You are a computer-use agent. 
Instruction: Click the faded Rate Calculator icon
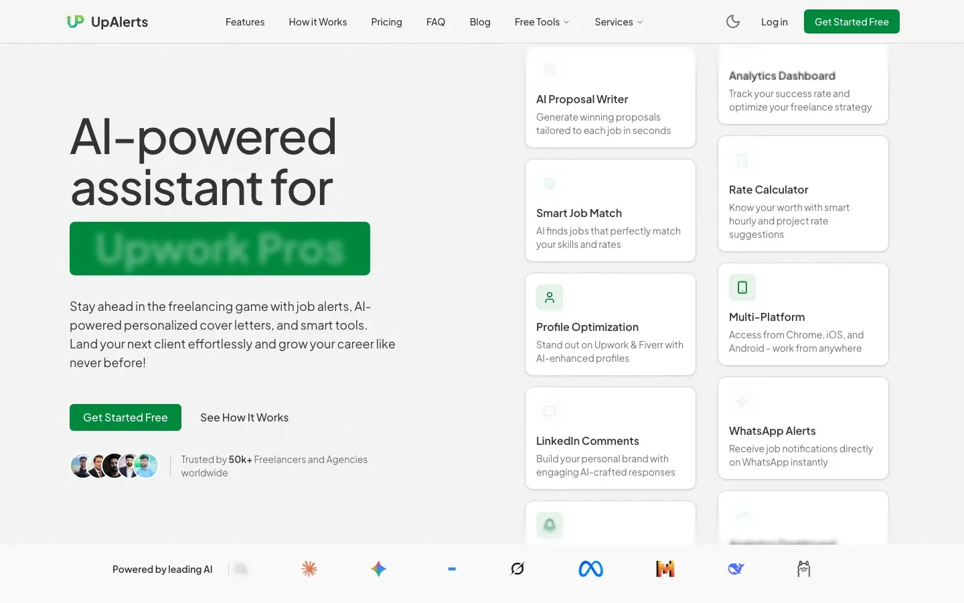[742, 160]
